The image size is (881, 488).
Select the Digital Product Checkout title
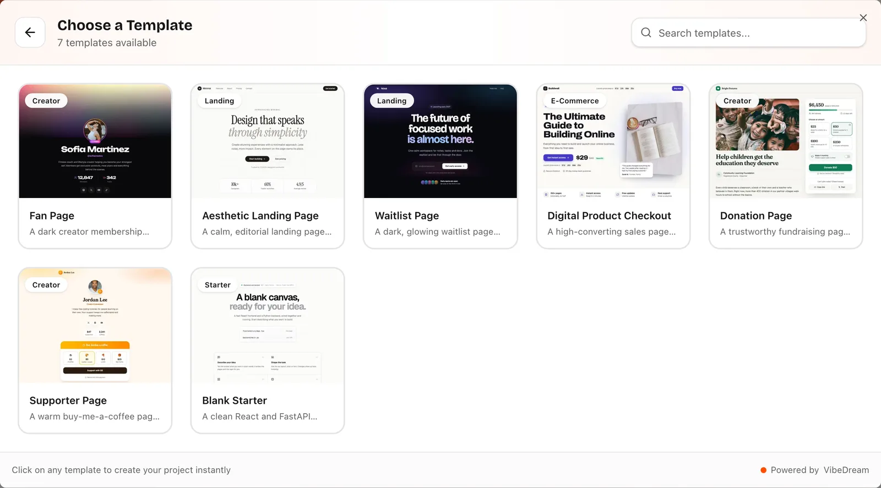point(609,216)
